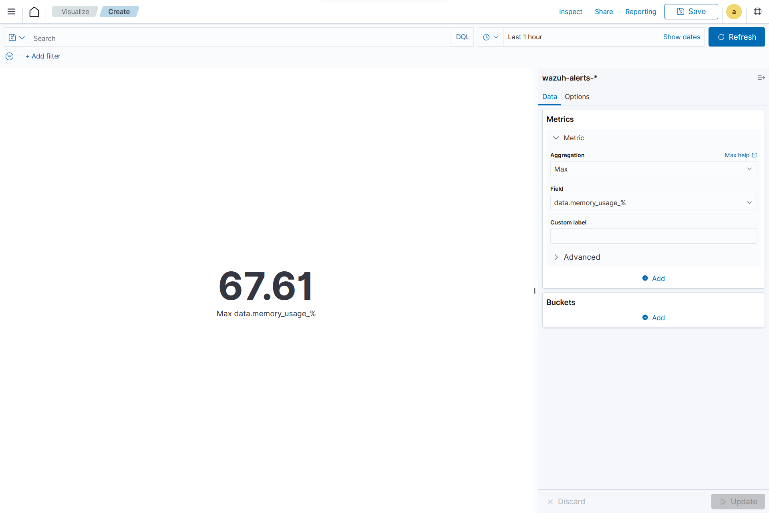The width and height of the screenshot is (769, 513).
Task: Click the user avatar 'a'
Action: point(734,12)
